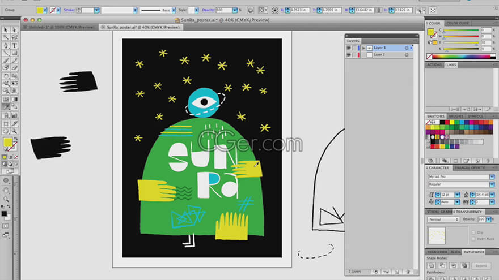Choose the Column Graph tool

14,115
